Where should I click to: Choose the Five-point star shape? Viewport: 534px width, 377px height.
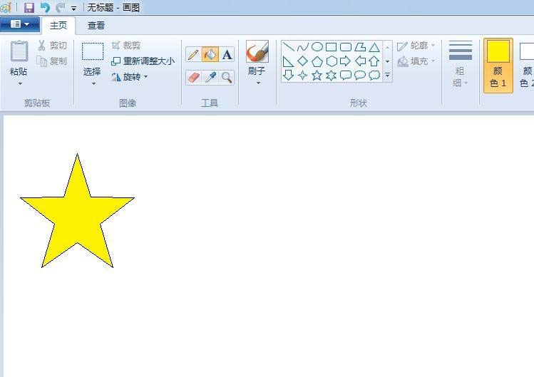pos(317,76)
